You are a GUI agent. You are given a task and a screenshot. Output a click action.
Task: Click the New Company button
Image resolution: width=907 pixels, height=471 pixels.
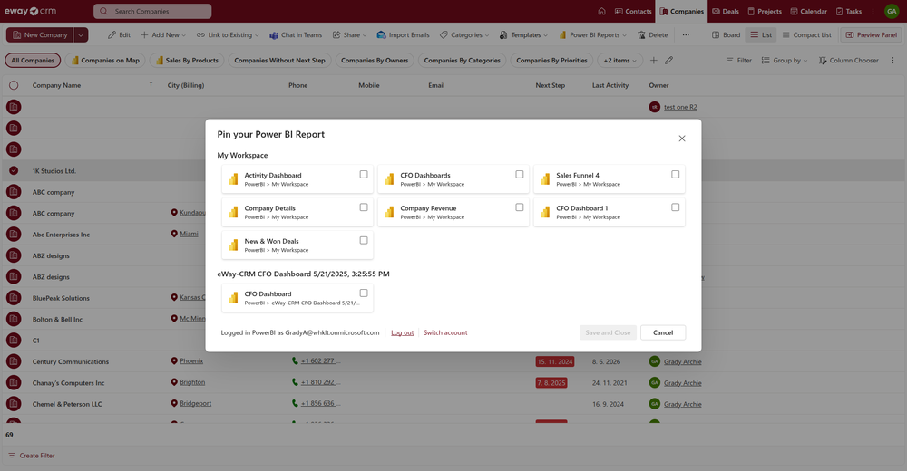[x=40, y=34]
